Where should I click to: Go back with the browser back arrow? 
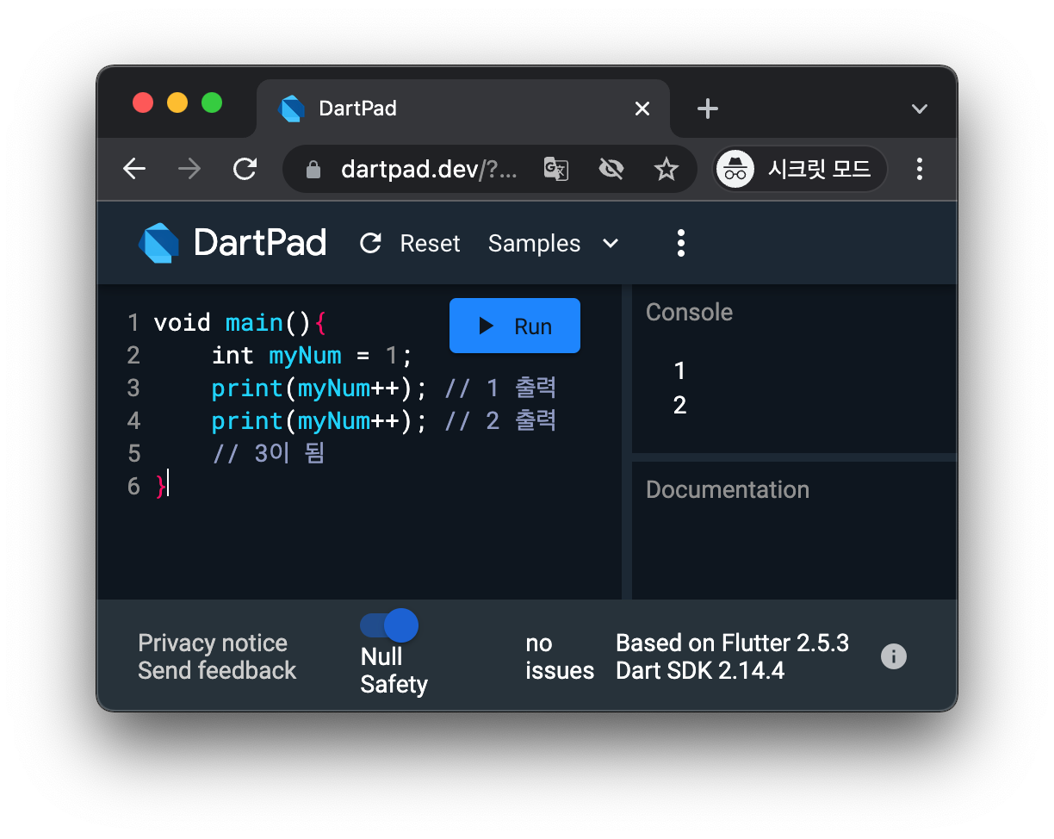click(x=134, y=169)
